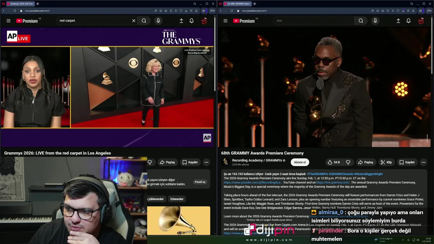This screenshot has height=244, width=434.
Task: Click the #MusicsBiggestNight hashtag
Action: tap(368, 174)
